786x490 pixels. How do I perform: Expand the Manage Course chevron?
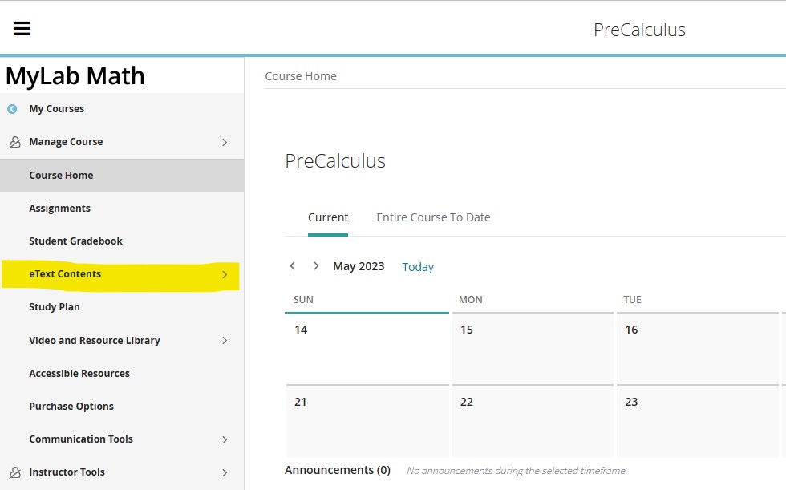click(x=225, y=142)
